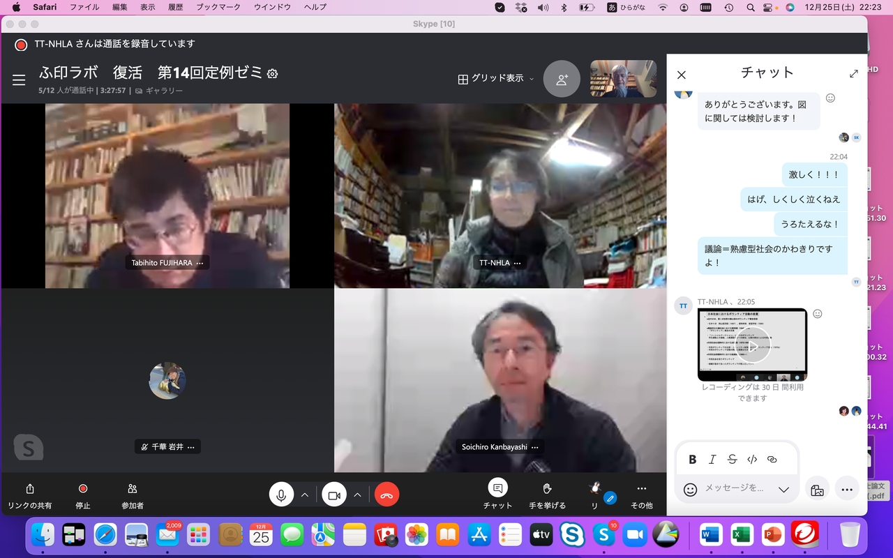Open options for Tabihito FUJIHARA's video
This screenshot has height=558, width=893.
[x=200, y=263]
